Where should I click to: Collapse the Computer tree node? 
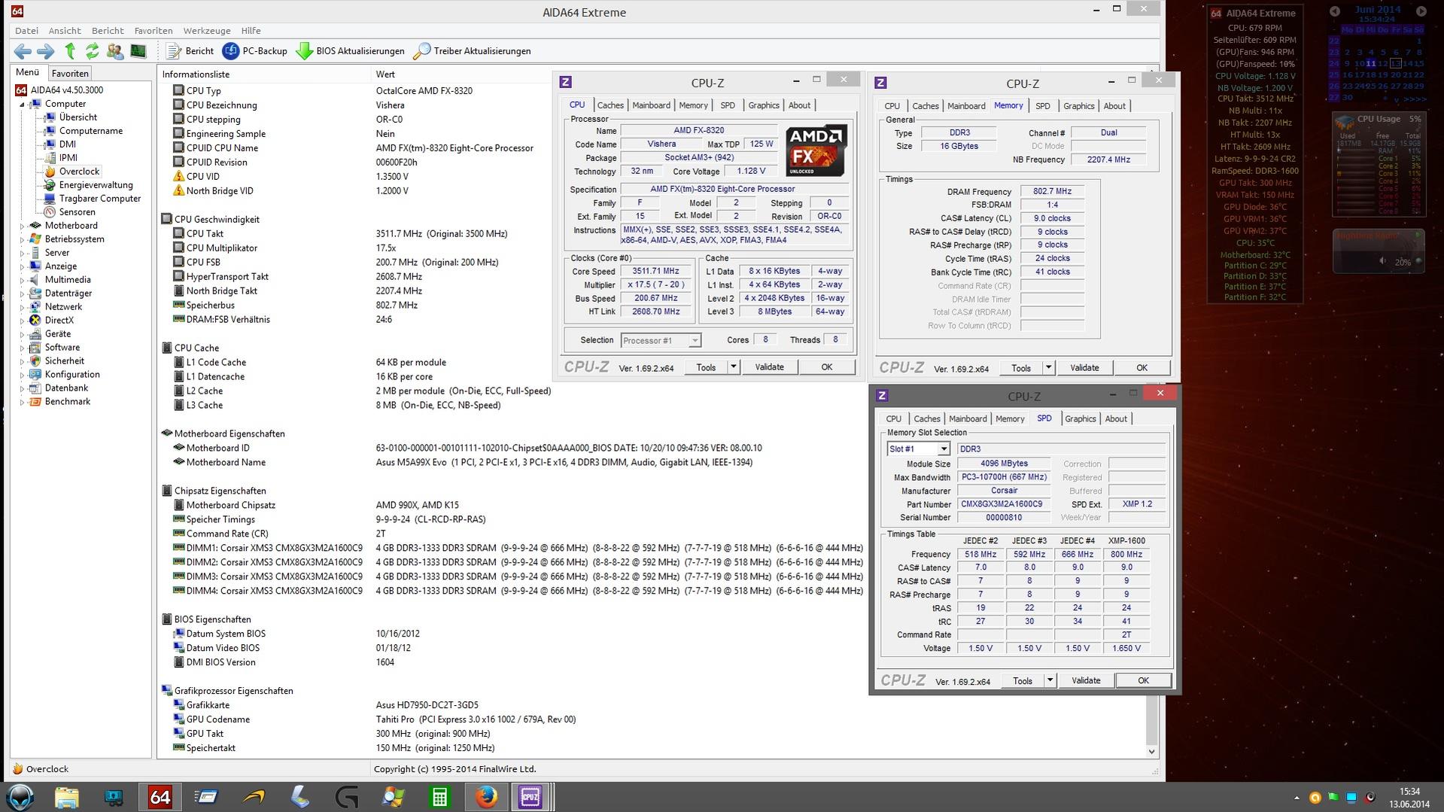coord(22,105)
